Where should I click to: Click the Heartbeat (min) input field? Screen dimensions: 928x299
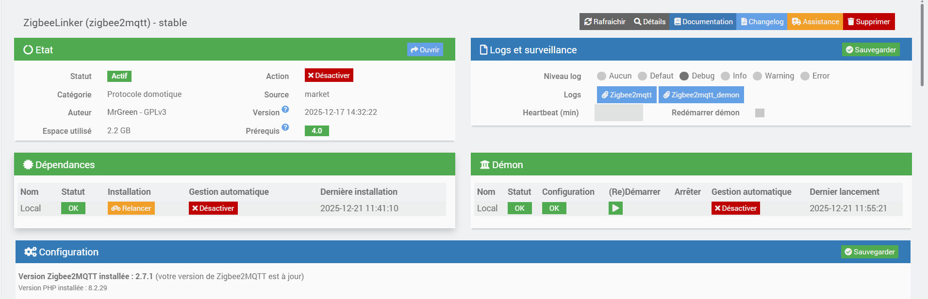(x=618, y=113)
